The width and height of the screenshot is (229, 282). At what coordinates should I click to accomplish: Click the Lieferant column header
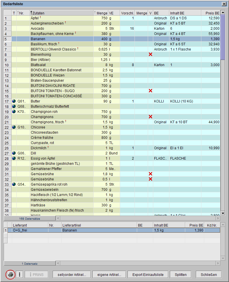pyautogui.click(x=30, y=225)
